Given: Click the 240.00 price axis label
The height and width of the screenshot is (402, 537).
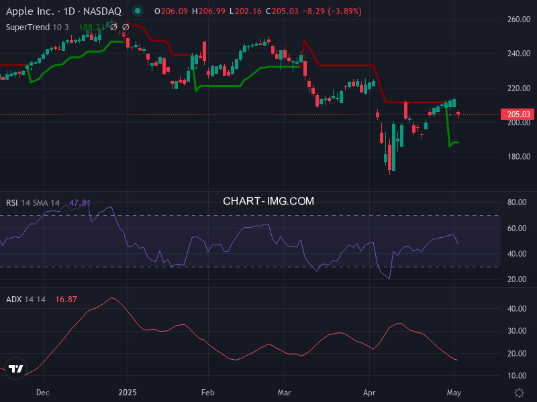Looking at the screenshot, I should pyautogui.click(x=518, y=54).
